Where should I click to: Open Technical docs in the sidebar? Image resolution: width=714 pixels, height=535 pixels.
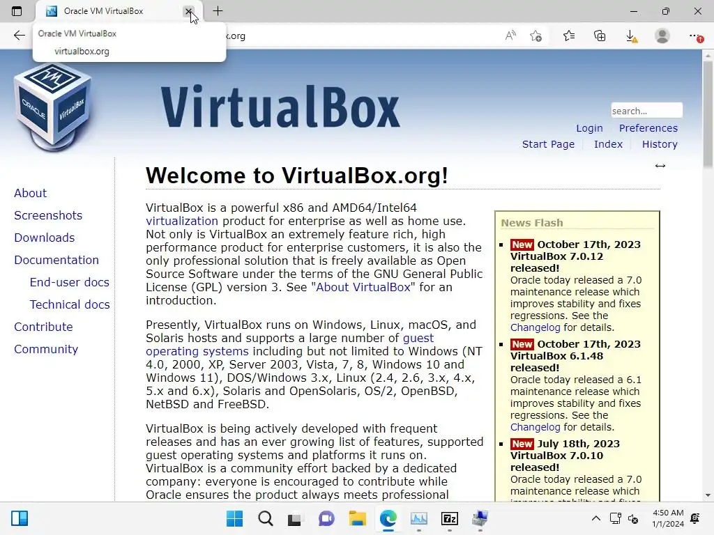(70, 304)
